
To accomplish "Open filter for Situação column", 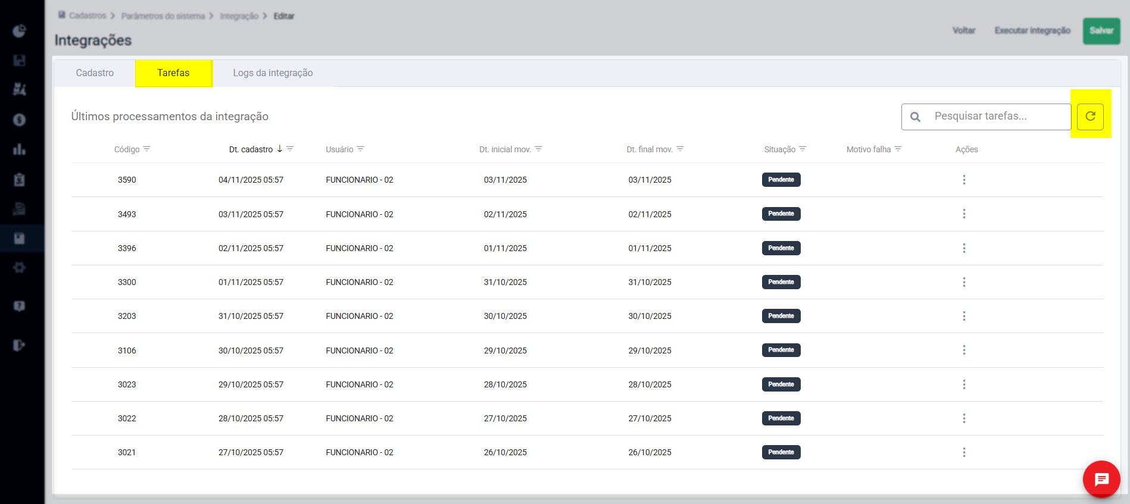I will pos(803,149).
